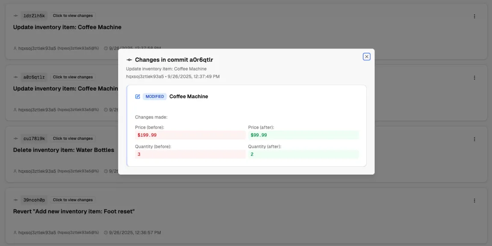Image resolution: width=492 pixels, height=246 pixels.
Task: Click the clock icon beside the 12:36:57 PM timestamp
Action: [x=105, y=232]
